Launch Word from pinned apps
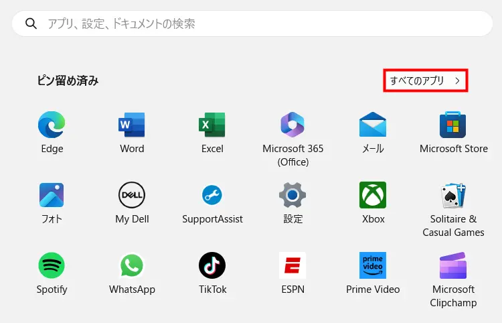Screen dimensions: 502x323 pyautogui.click(x=132, y=125)
